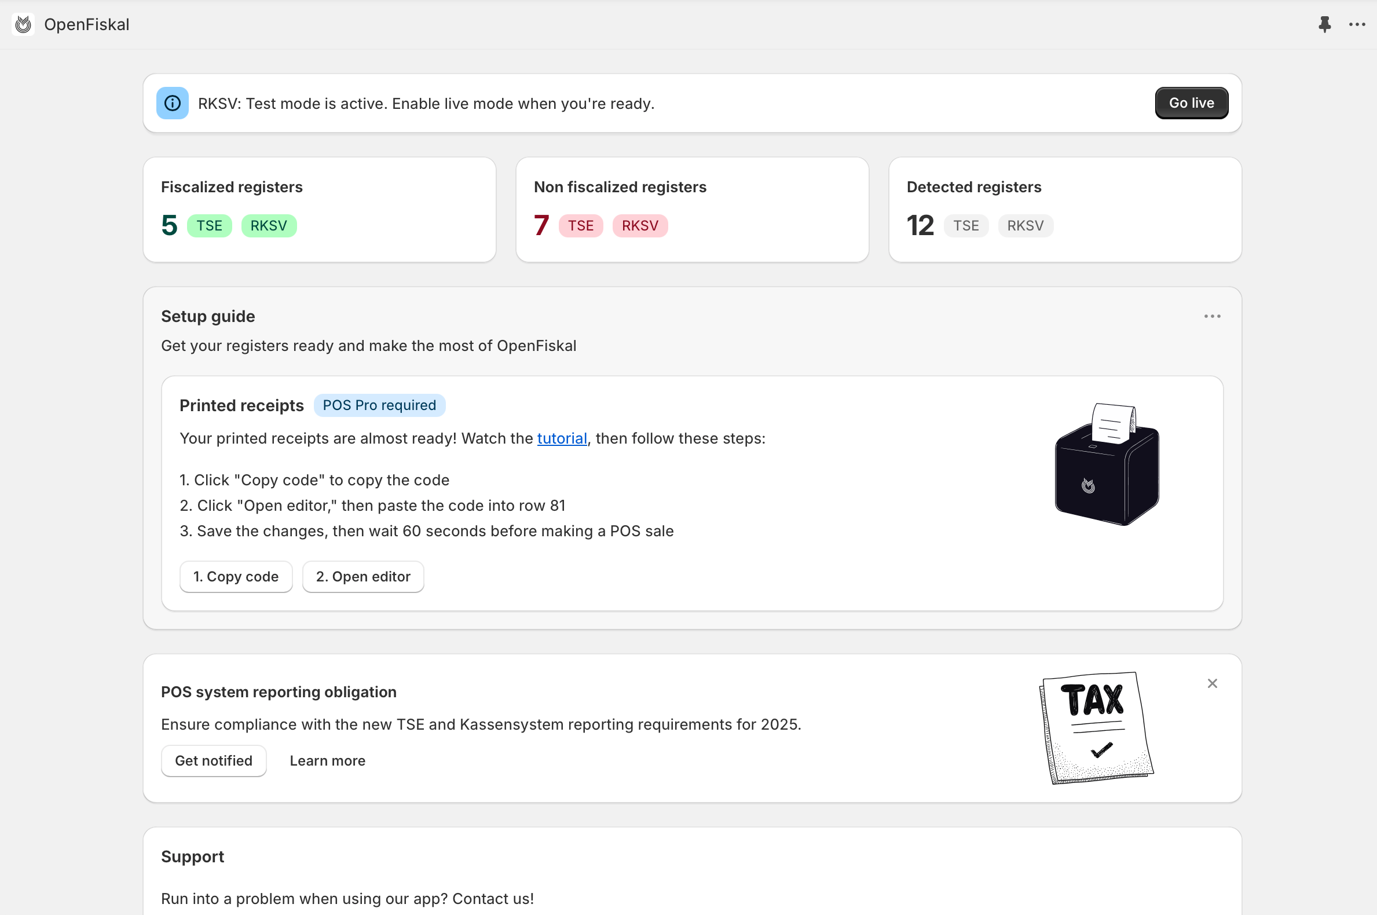The height and width of the screenshot is (915, 1377).
Task: Click the POS system reporting obligation heading
Action: [x=279, y=691]
